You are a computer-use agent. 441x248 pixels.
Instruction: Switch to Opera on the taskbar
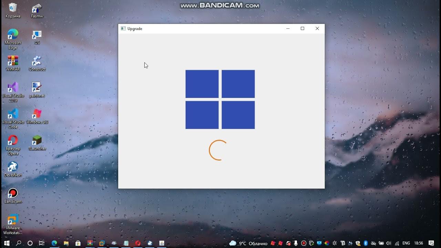click(138, 243)
